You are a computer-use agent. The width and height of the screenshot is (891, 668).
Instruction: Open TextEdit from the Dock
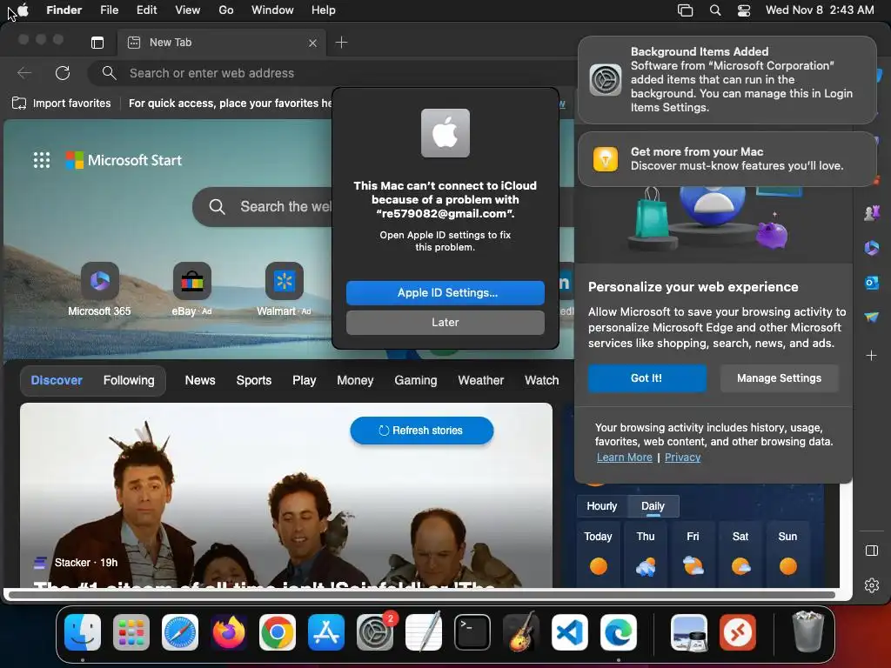point(424,632)
